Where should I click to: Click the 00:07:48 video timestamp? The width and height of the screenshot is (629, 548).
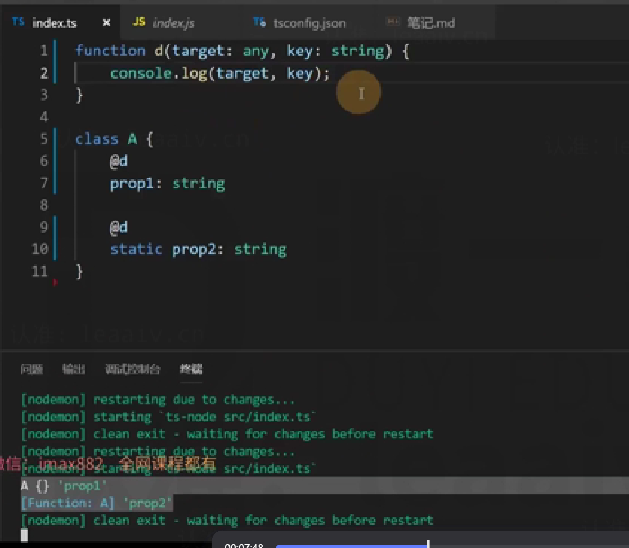pyautogui.click(x=244, y=545)
